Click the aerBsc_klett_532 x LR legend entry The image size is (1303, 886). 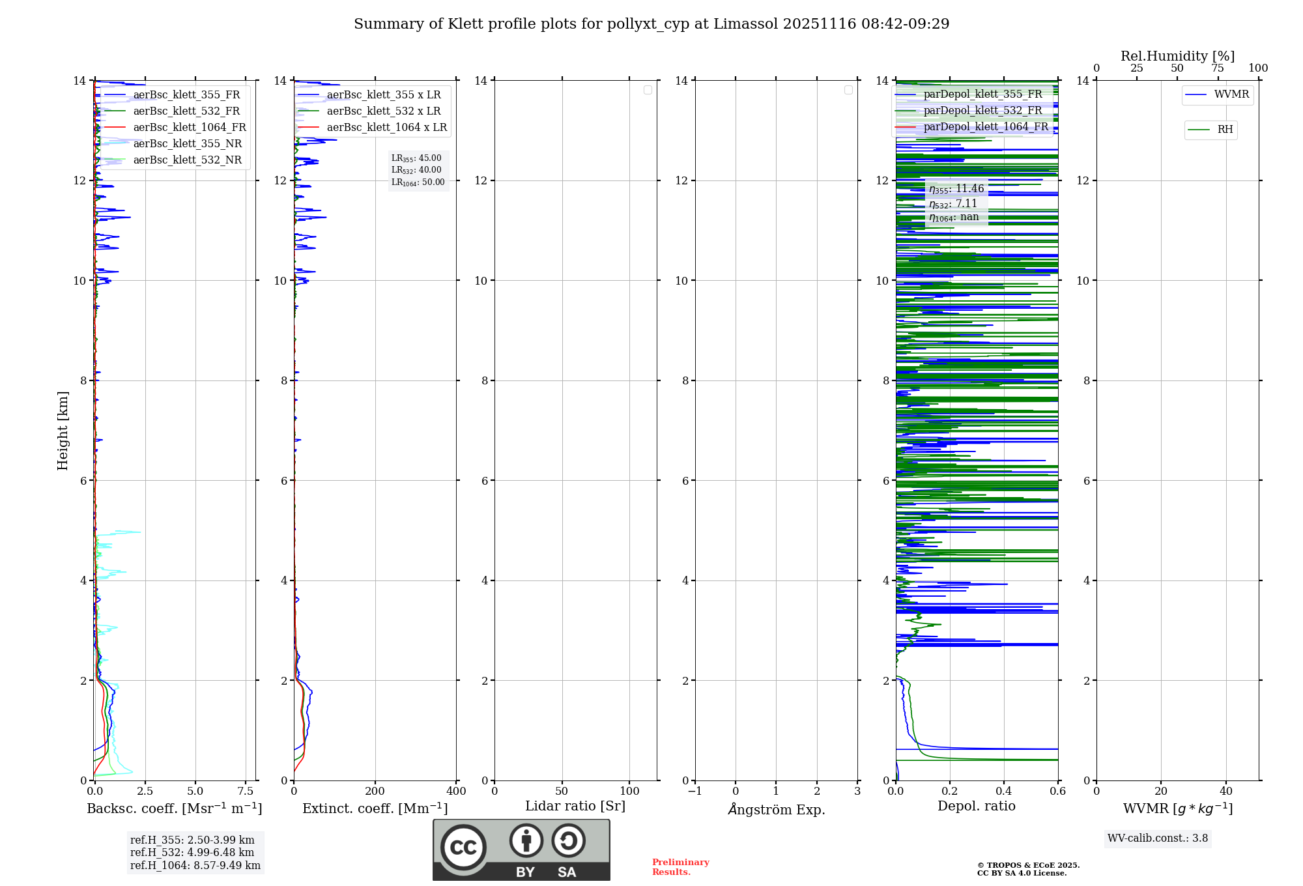tap(383, 111)
